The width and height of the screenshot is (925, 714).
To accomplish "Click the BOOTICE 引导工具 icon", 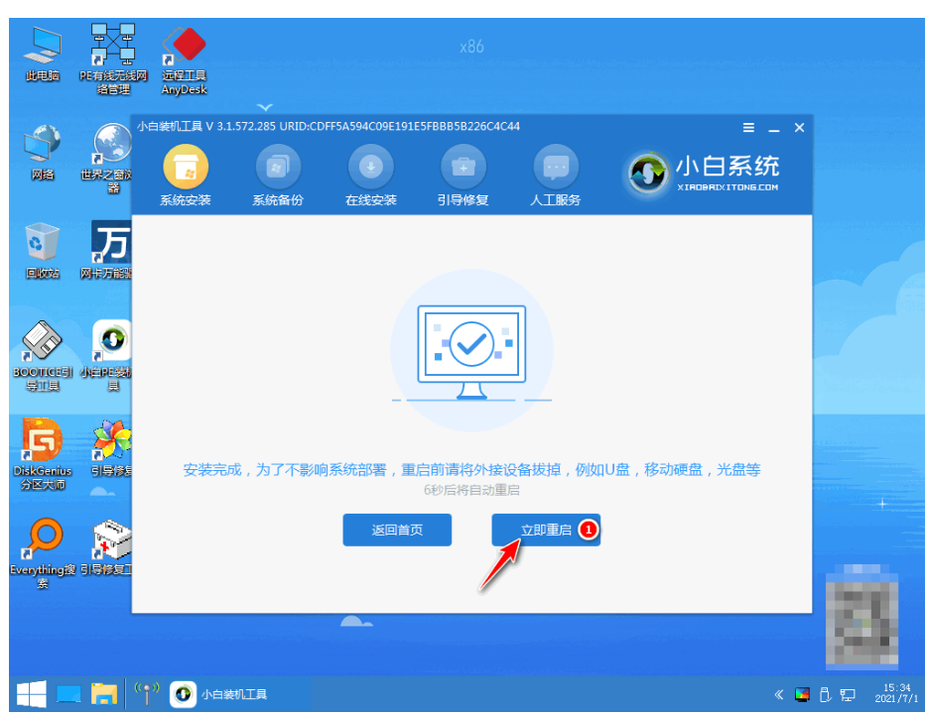I will [x=42, y=352].
